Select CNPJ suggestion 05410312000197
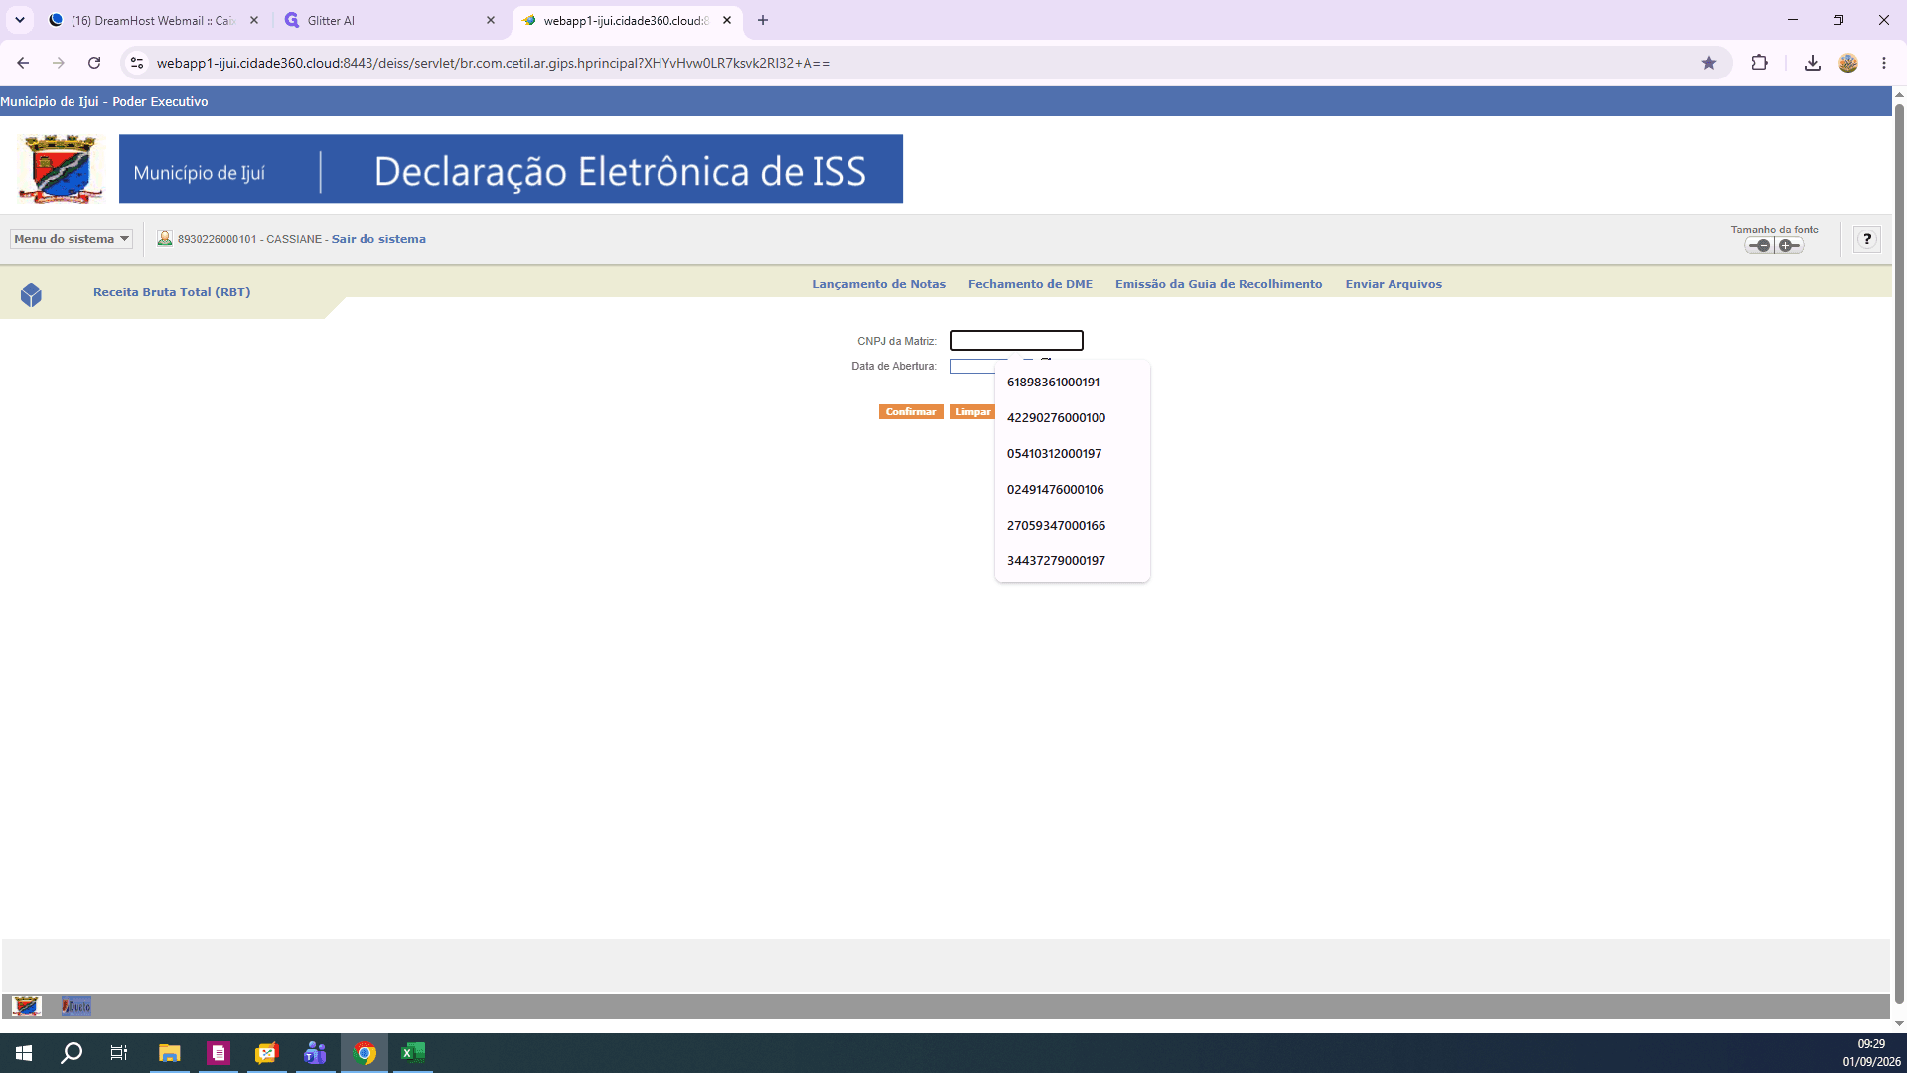 1073,454
